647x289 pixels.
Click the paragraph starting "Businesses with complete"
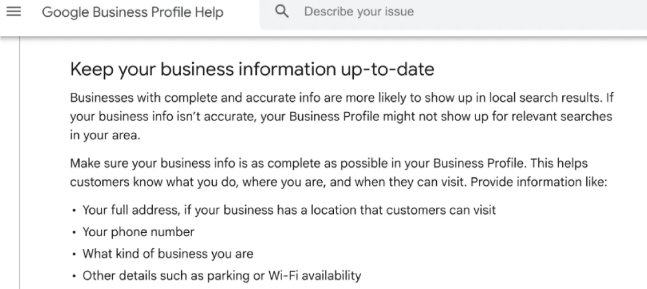342,117
